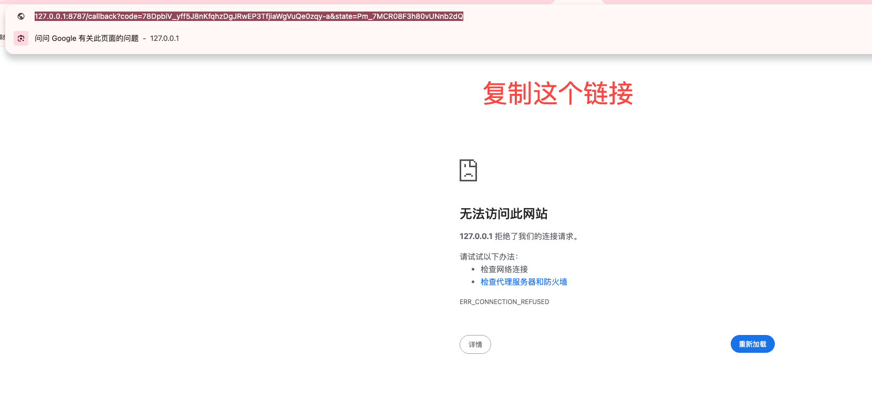Click the highlighted callback URL in the address bar
This screenshot has width=872, height=400.
(x=249, y=16)
